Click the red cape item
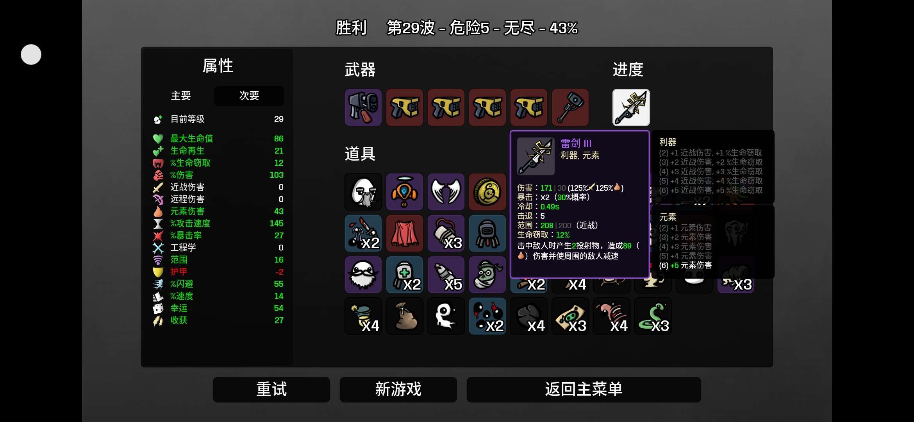 coord(404,233)
